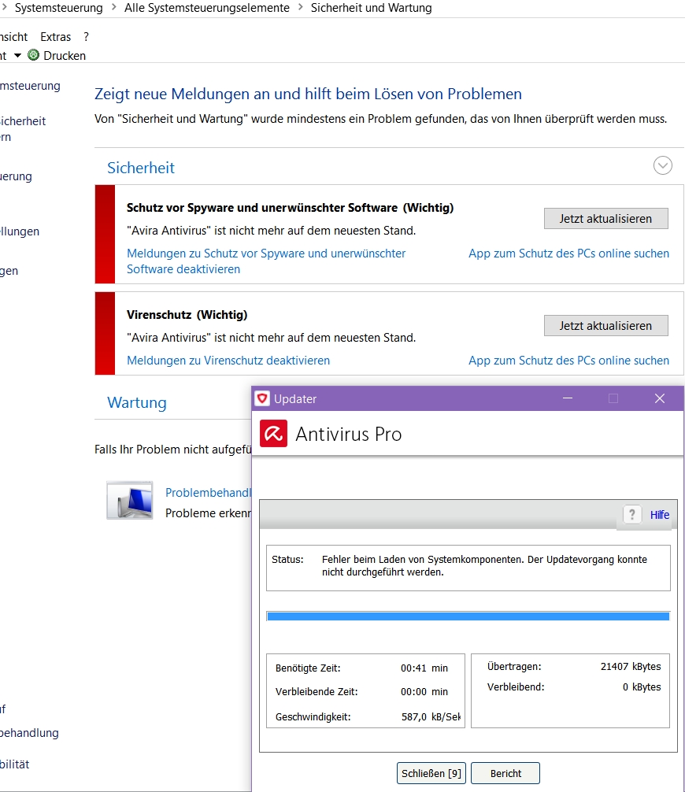Click App zum Schutz des PCs link under Virenschutz
Screen dimensions: 685x792
[x=568, y=361]
